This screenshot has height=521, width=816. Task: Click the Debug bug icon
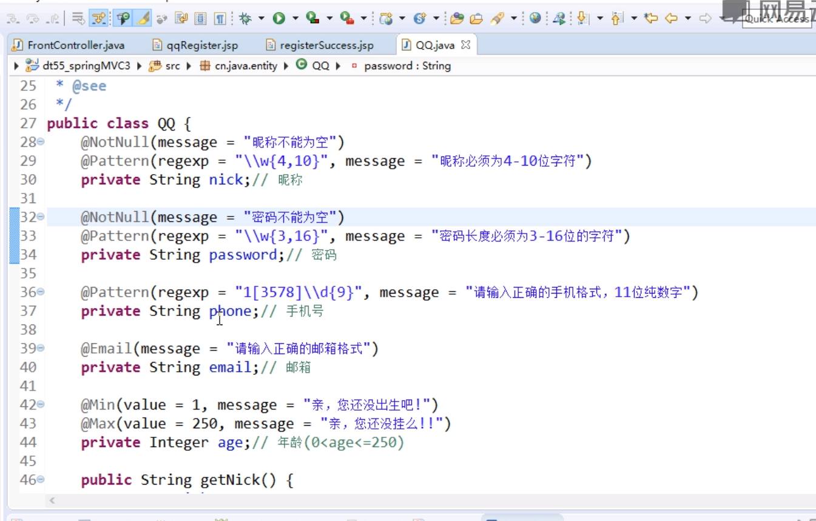click(245, 19)
